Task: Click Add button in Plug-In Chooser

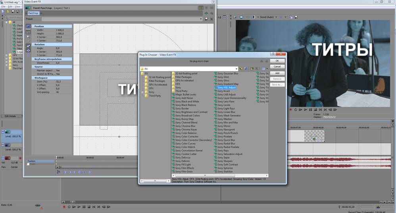Action: pyautogui.click(x=277, y=73)
